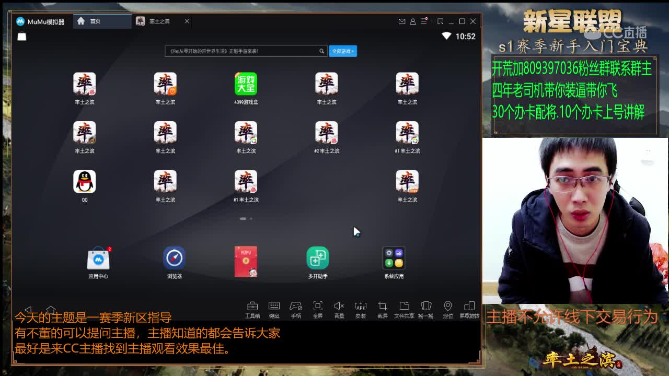669x376 pixels.
Task: Open the mail envelope icon in title bar
Action: 402,21
